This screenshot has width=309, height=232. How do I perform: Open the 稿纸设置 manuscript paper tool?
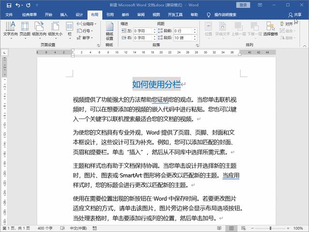click(x=110, y=31)
